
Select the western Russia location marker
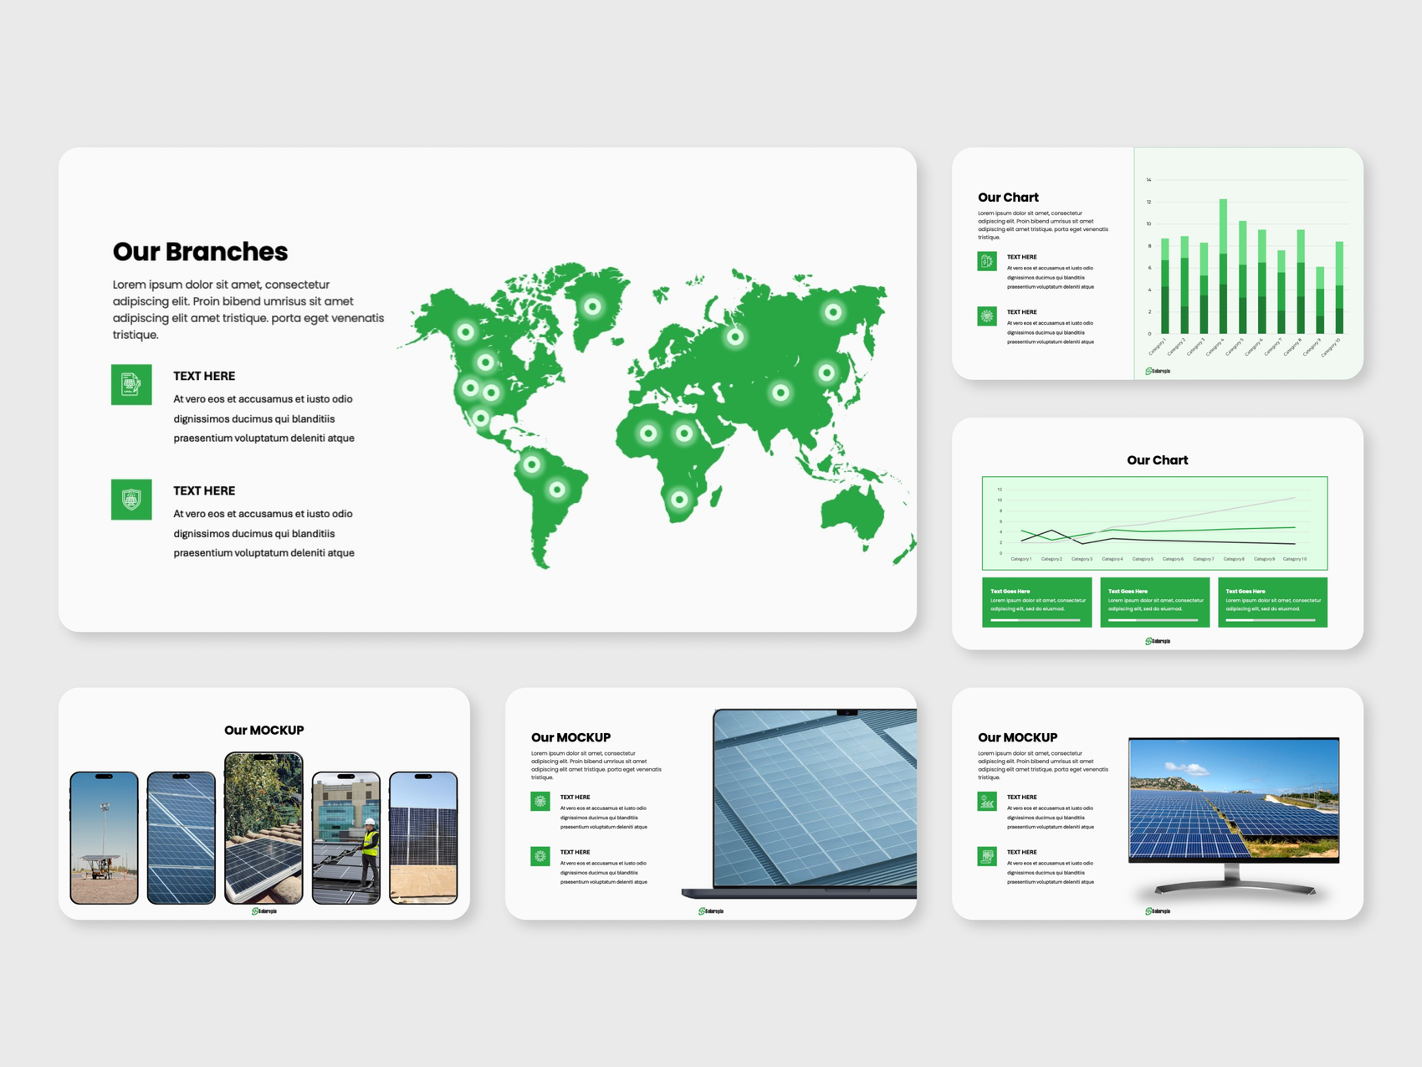point(735,337)
